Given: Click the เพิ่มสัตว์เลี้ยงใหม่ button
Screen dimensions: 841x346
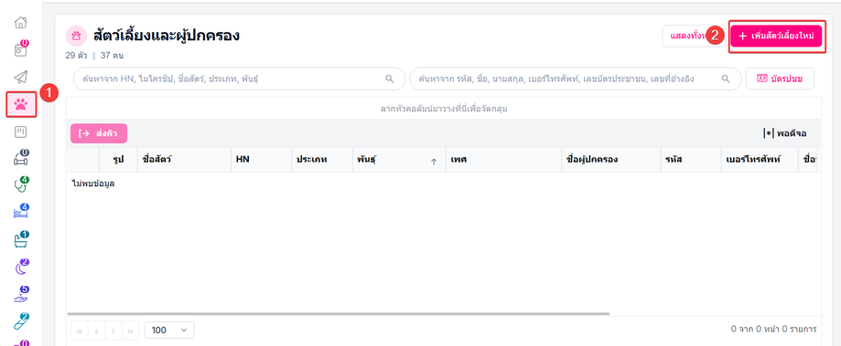Looking at the screenshot, I should pyautogui.click(x=776, y=36).
